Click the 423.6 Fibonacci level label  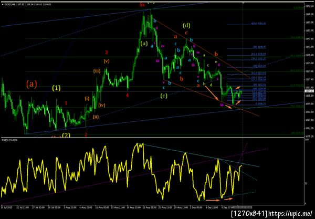258,24
